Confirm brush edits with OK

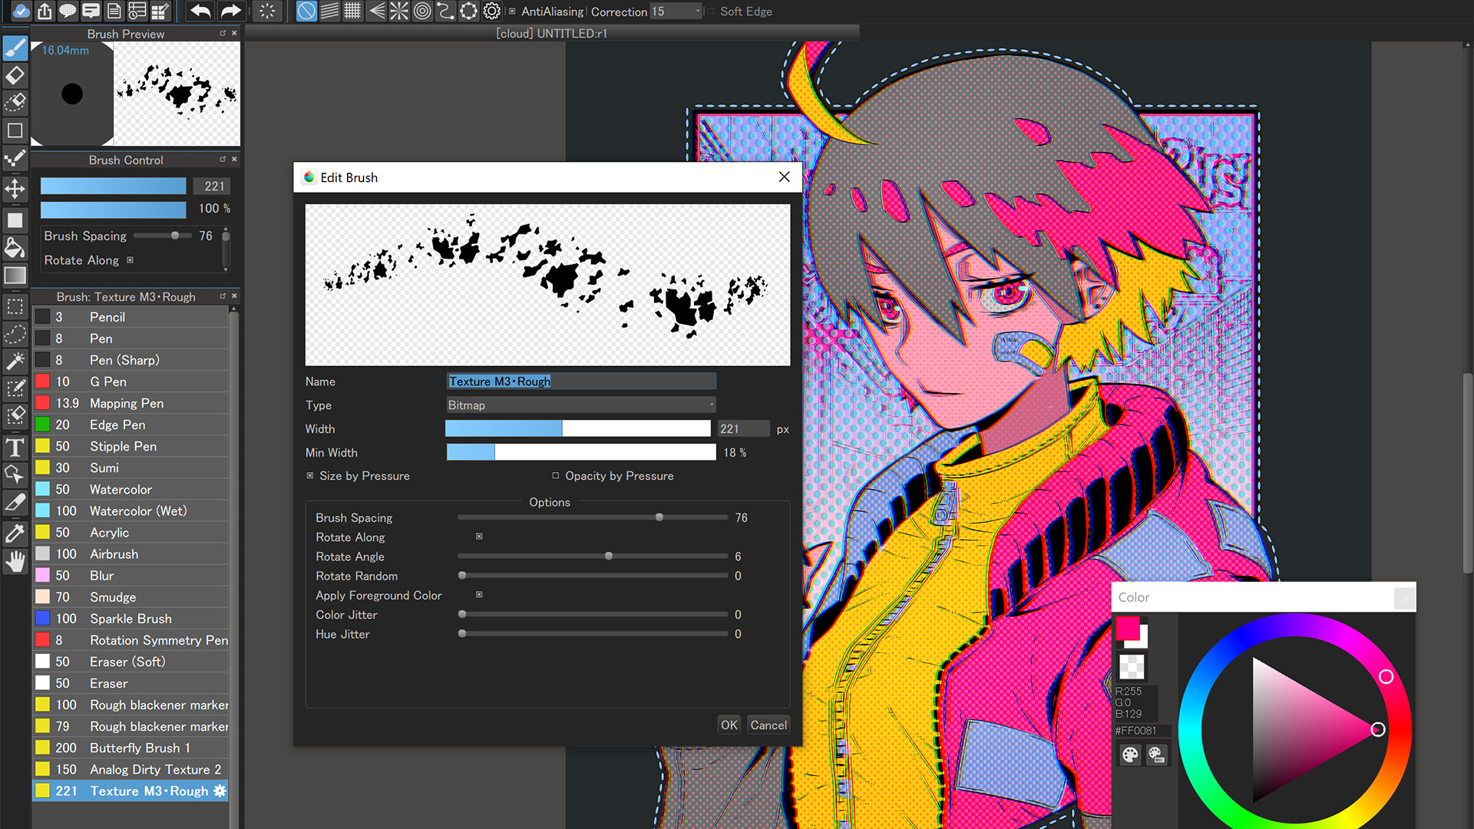click(728, 725)
